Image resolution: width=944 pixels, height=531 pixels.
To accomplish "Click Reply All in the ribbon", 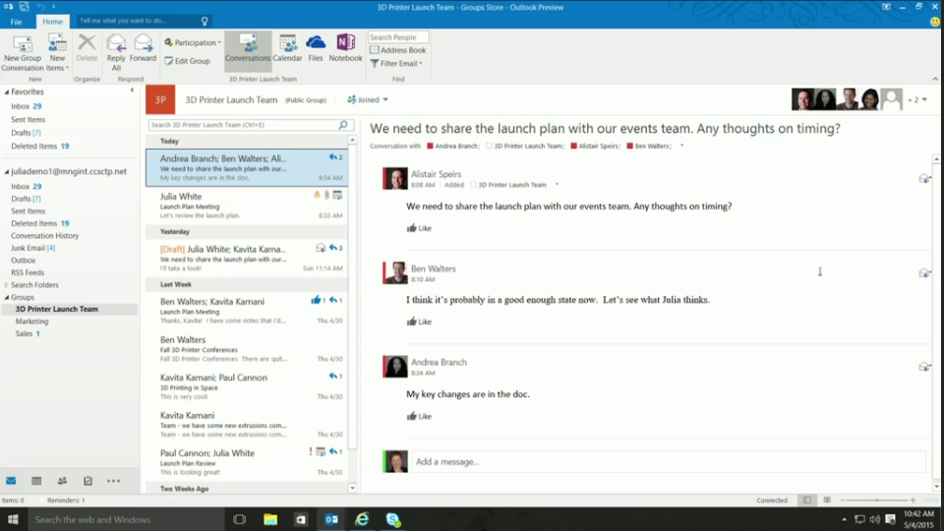I will (116, 53).
